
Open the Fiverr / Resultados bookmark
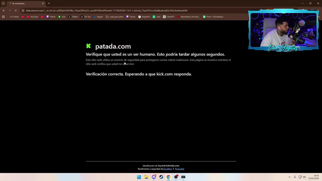coord(214,17)
